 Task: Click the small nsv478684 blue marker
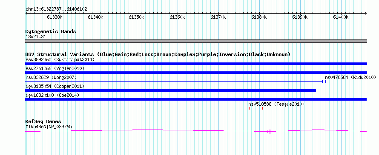coord(326,82)
